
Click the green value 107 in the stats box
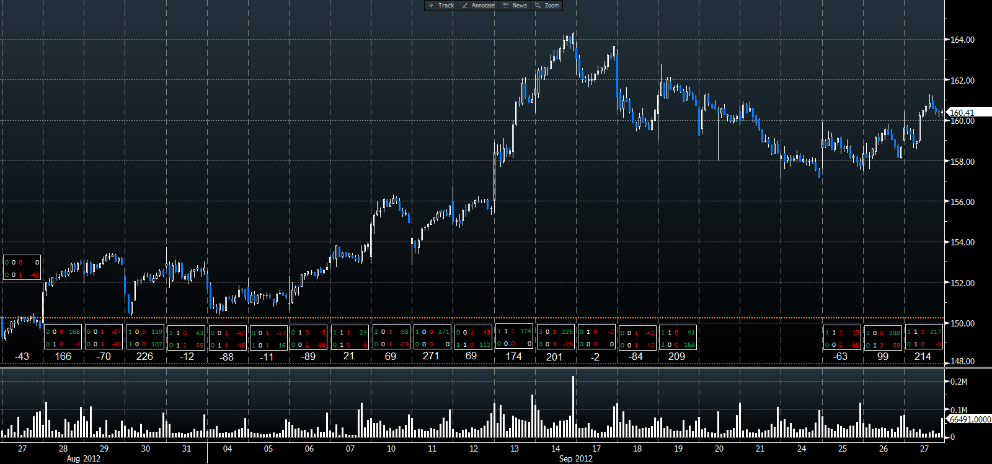[157, 344]
